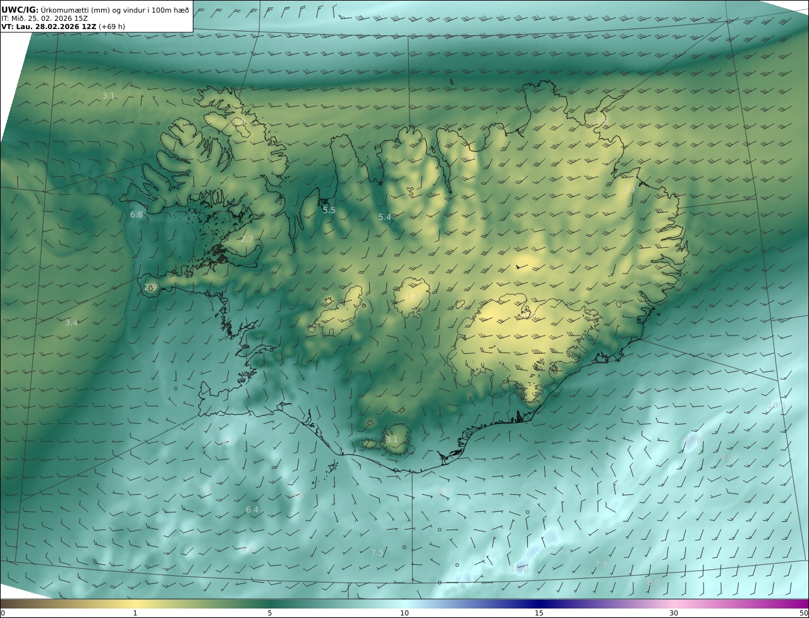Click the 2.7 precipitation value label

(x=246, y=239)
